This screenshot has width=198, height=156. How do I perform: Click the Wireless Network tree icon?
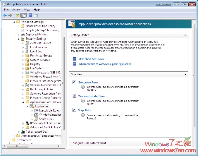27,85
